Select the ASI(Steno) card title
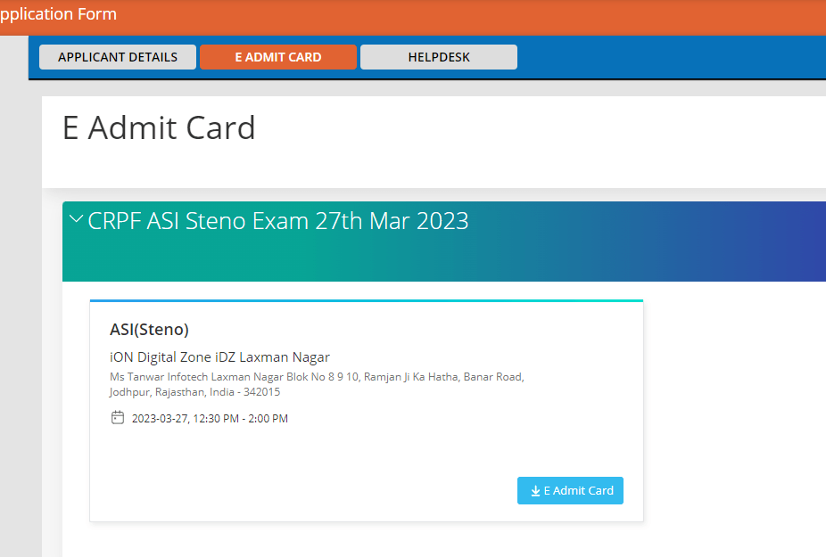 point(149,330)
